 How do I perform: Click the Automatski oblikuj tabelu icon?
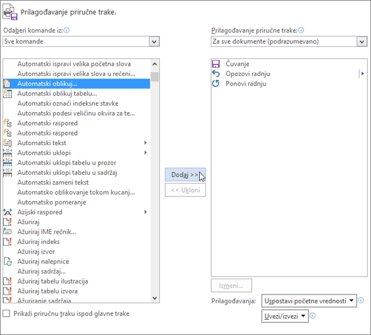[8, 94]
